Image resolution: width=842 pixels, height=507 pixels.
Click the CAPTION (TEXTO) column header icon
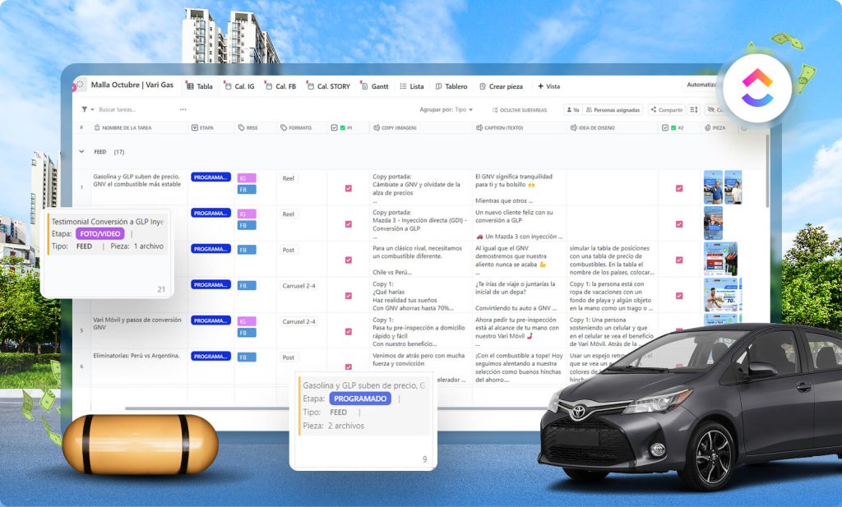coord(479,127)
